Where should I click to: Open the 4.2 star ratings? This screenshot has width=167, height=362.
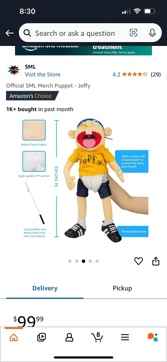point(136,74)
